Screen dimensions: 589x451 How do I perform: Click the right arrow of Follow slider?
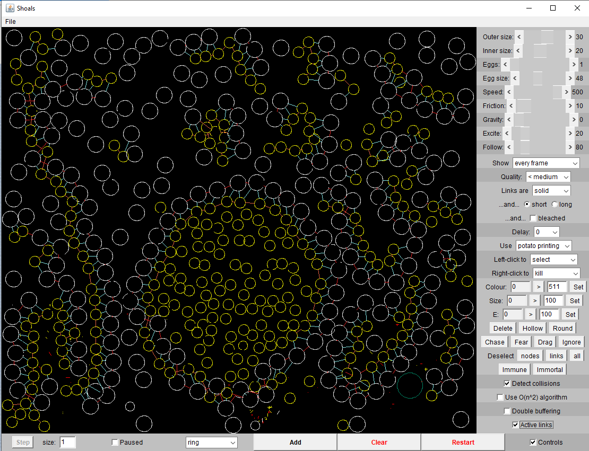(570, 147)
